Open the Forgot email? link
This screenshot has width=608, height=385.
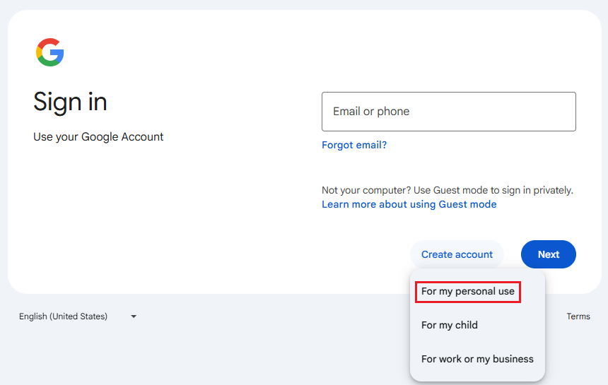click(x=354, y=145)
